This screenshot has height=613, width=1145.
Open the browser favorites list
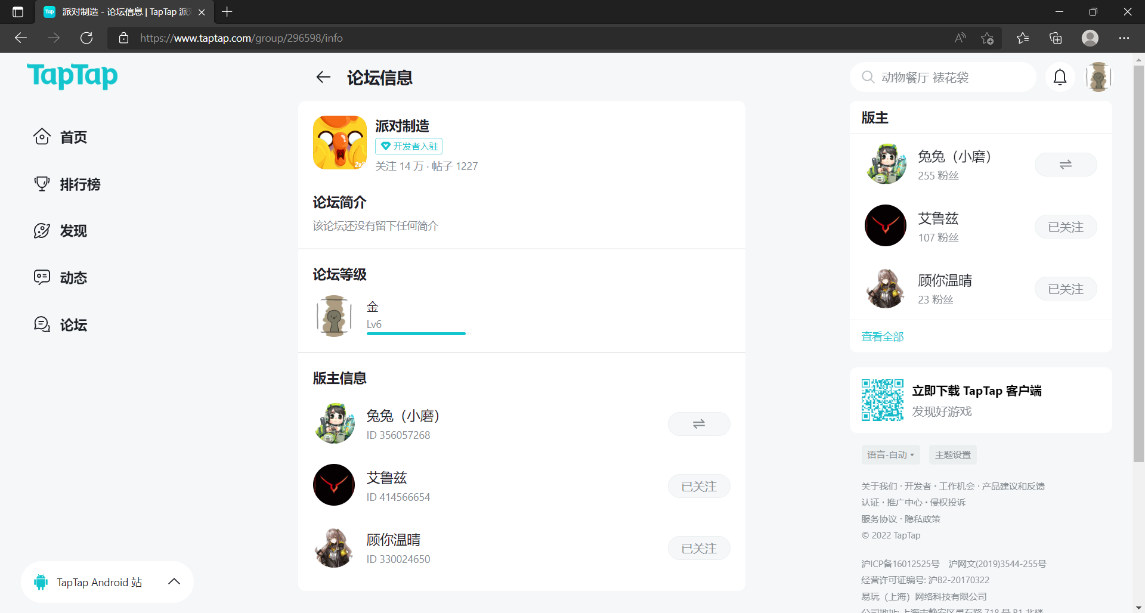1023,38
